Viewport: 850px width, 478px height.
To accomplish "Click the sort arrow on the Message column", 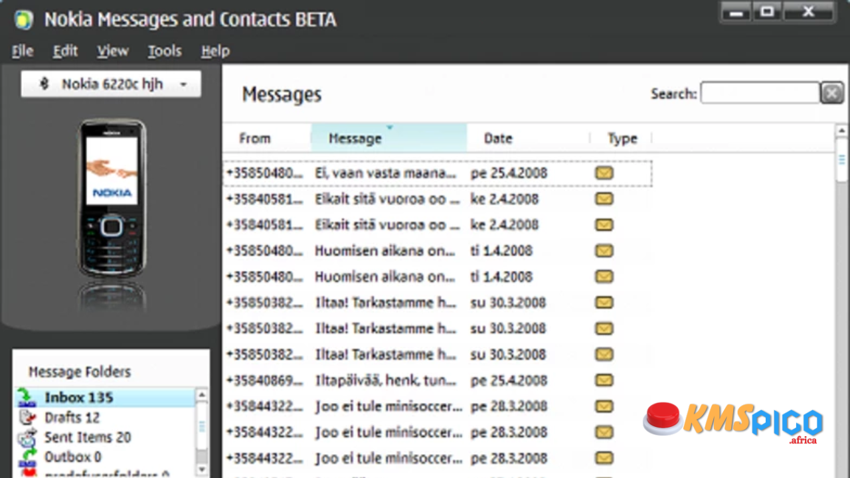I will 390,127.
